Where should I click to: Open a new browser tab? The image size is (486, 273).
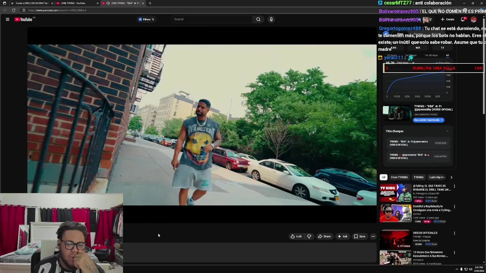(150, 3)
